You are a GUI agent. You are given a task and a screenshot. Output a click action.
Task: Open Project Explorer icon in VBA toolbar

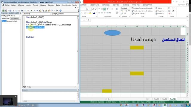pos(43,11)
